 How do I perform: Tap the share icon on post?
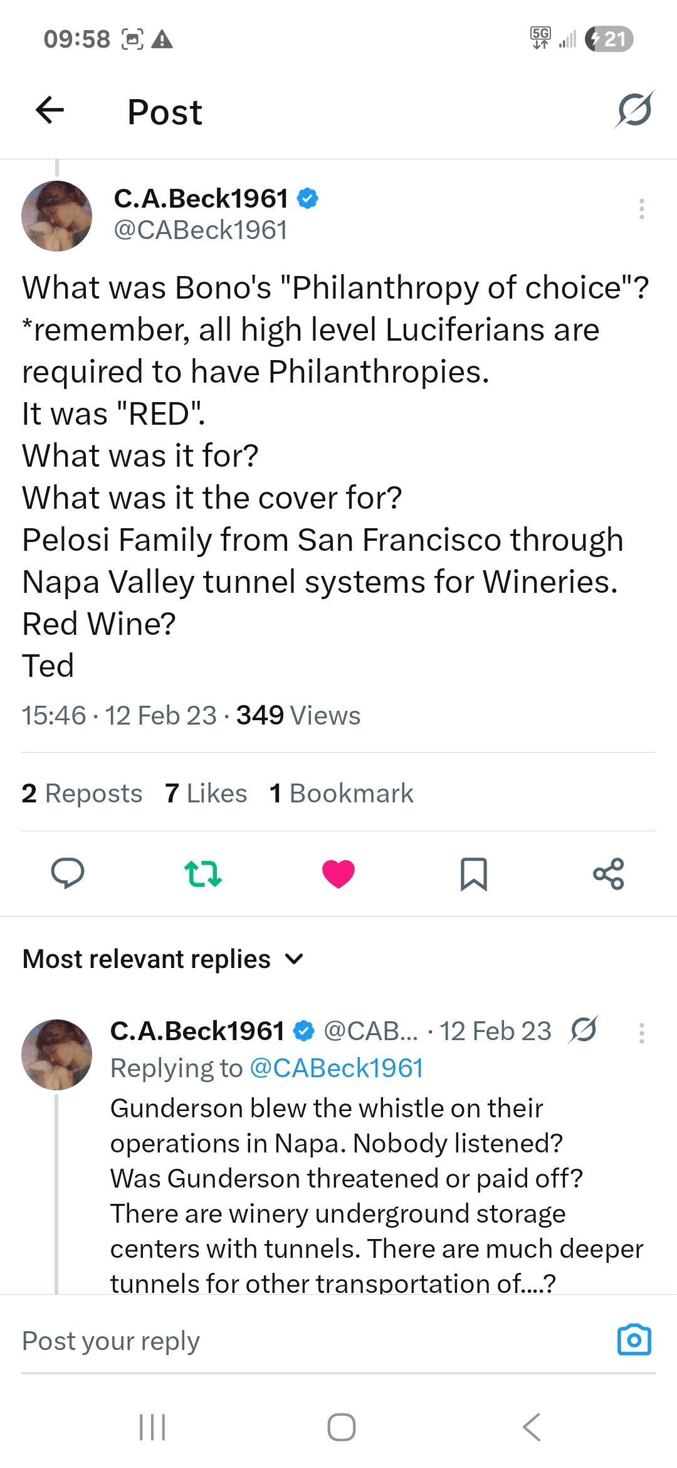(x=609, y=873)
